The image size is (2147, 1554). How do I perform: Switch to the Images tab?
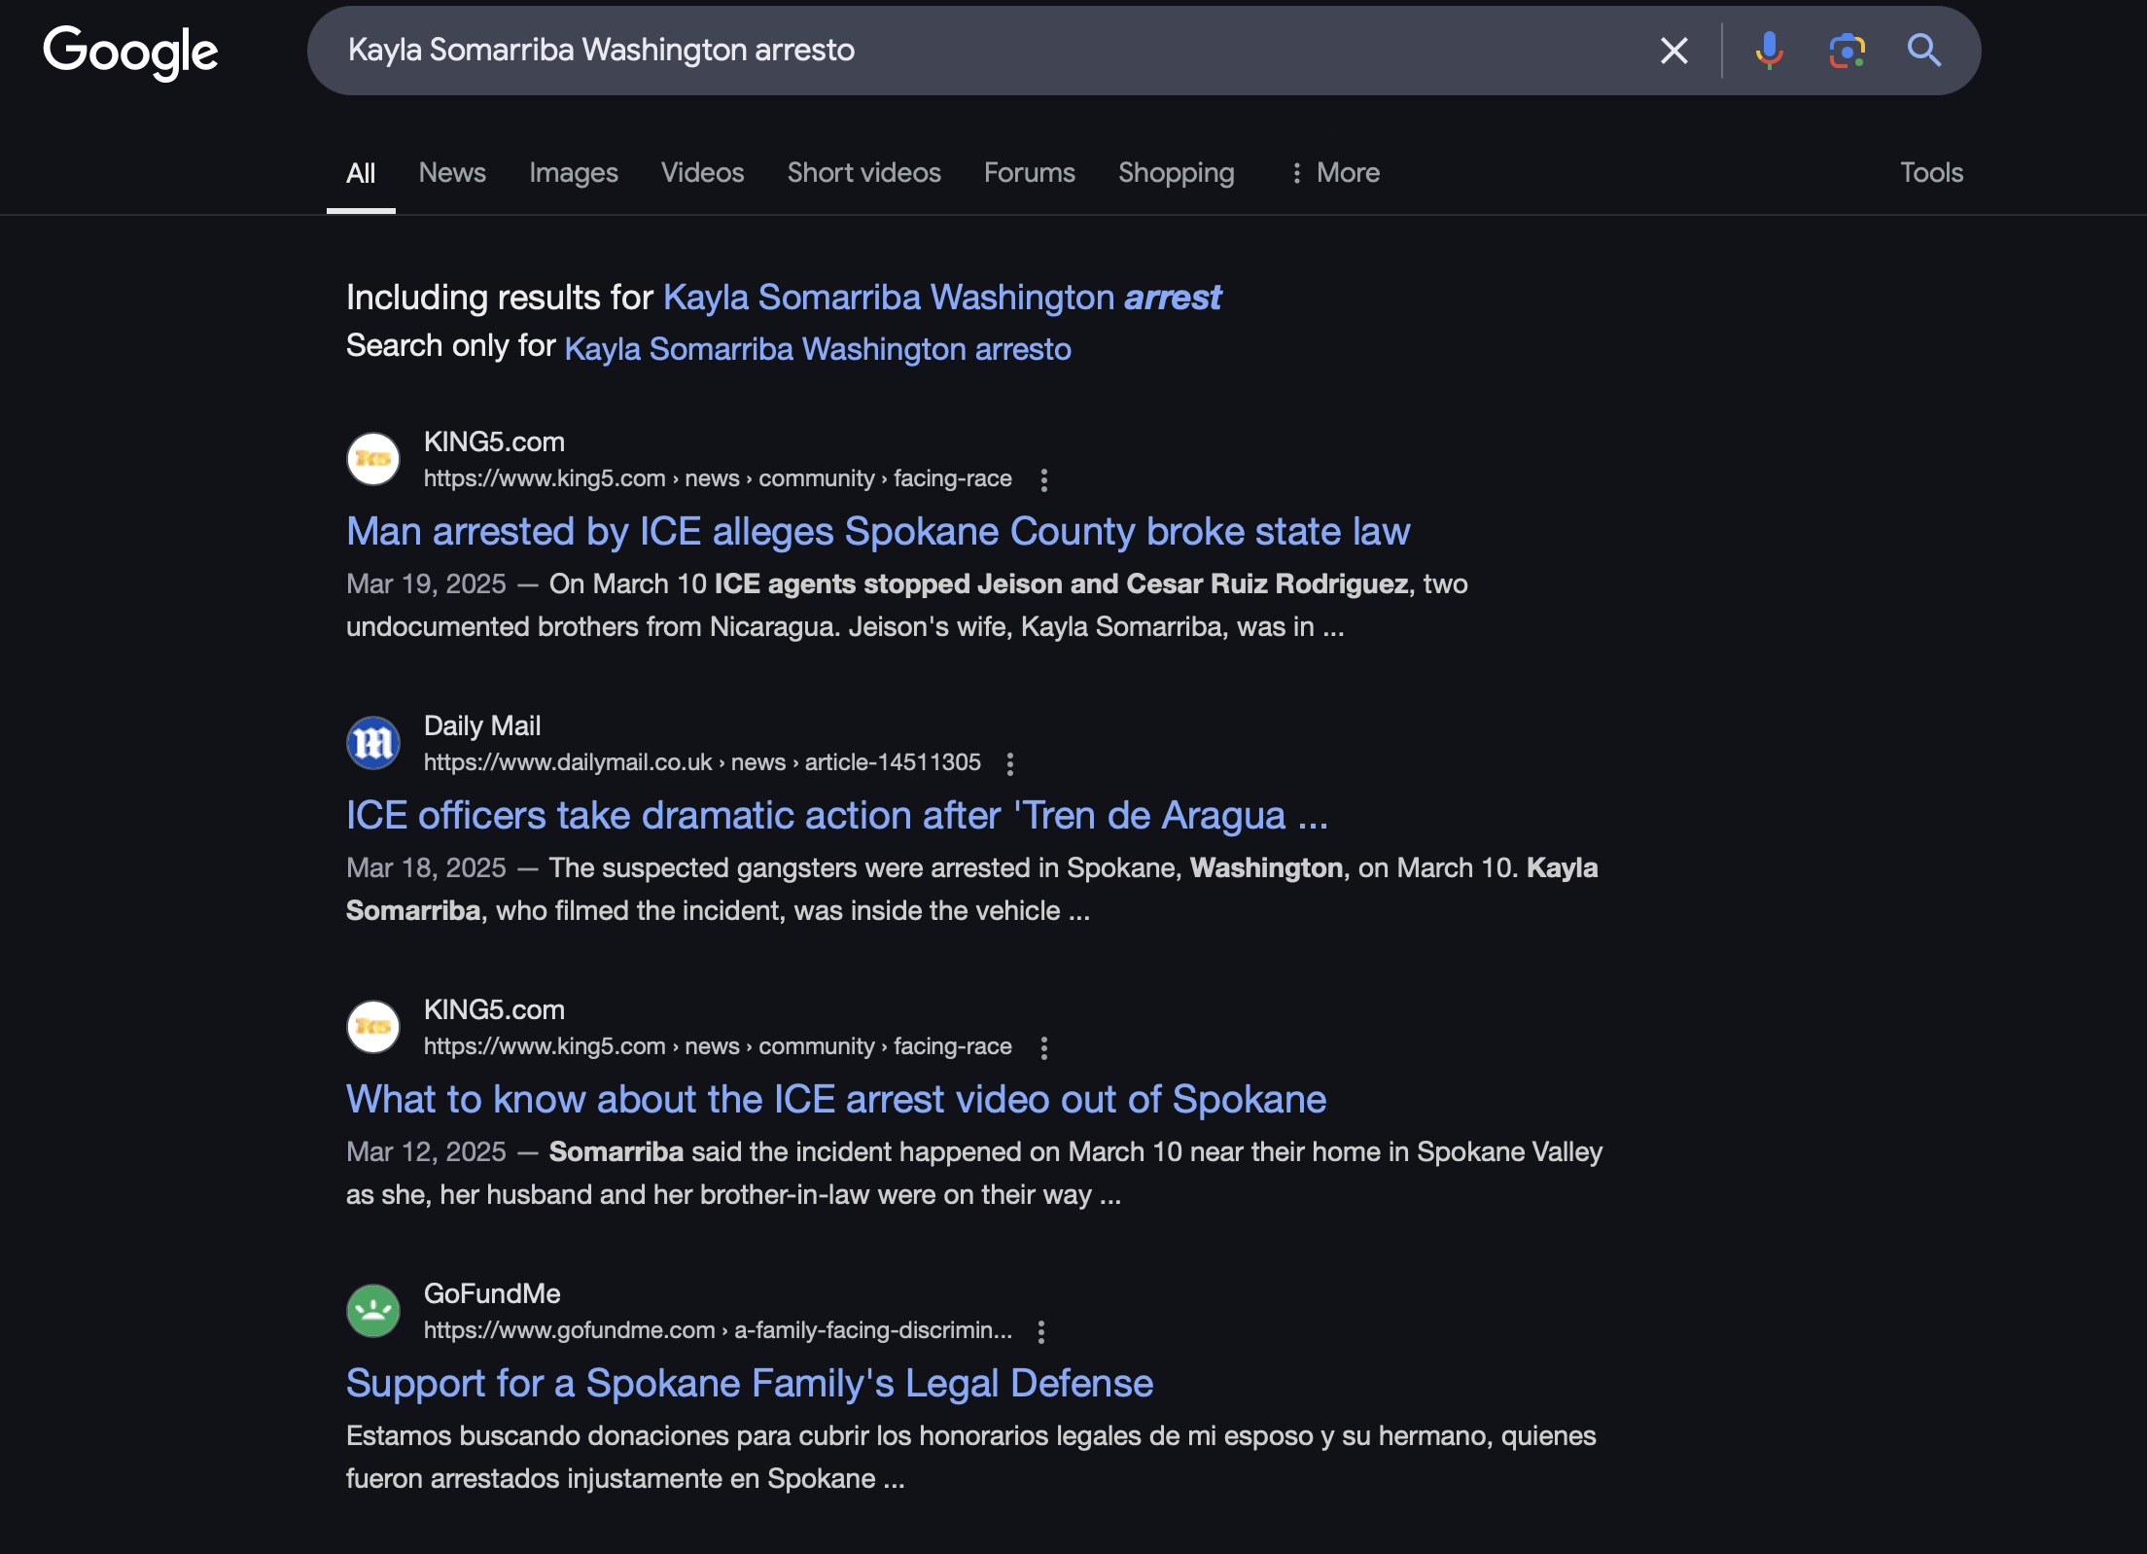click(574, 173)
